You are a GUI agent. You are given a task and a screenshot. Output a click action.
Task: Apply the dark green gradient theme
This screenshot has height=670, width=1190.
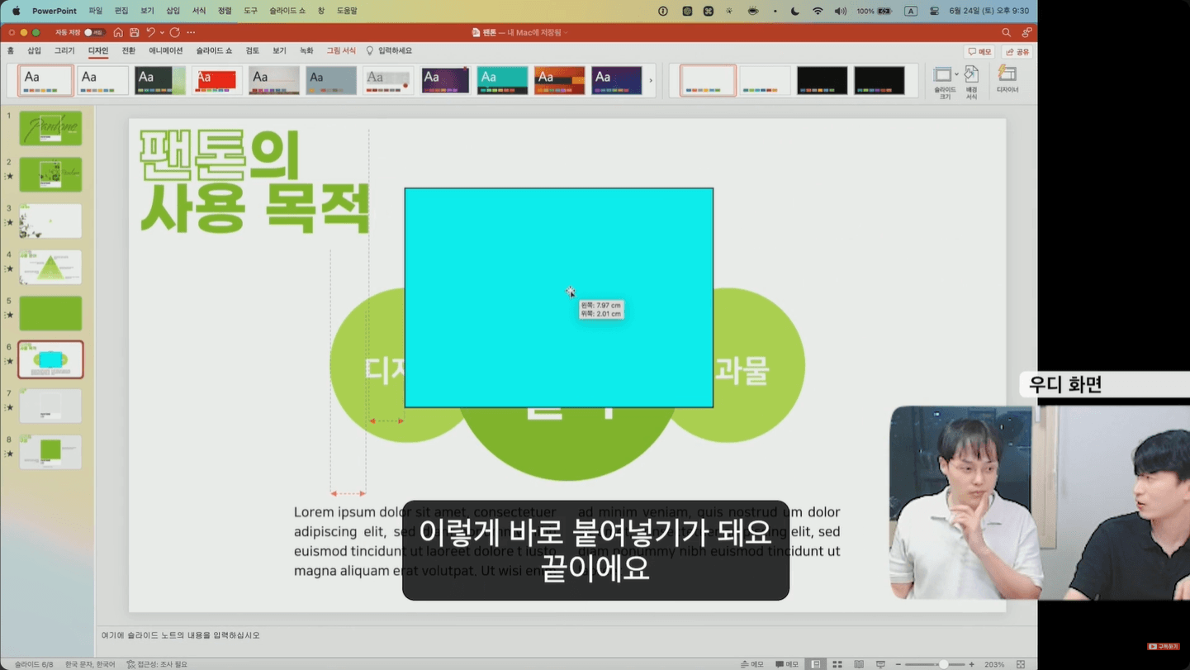pyautogui.click(x=159, y=81)
